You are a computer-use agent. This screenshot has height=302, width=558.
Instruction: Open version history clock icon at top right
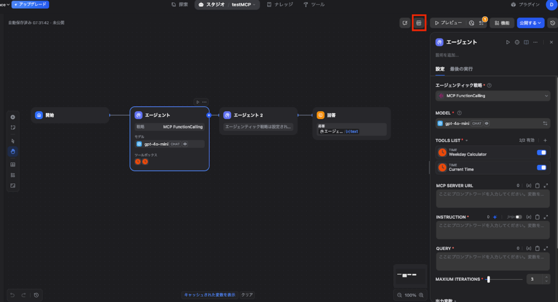click(552, 23)
